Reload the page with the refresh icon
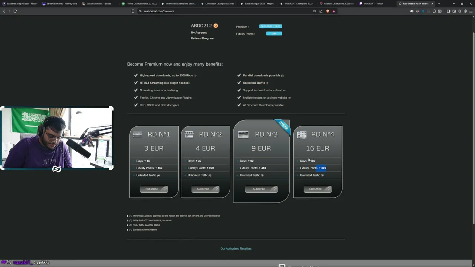The image size is (475, 267). tap(15, 11)
